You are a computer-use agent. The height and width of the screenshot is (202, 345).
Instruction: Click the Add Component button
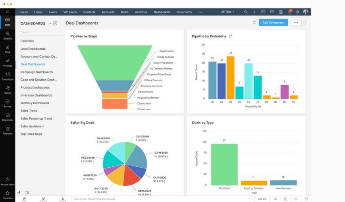point(273,22)
